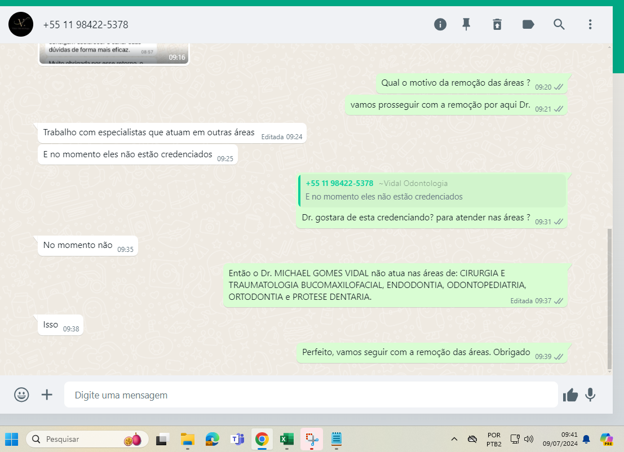Open the Snipping Tool in the taskbar

[x=312, y=439]
